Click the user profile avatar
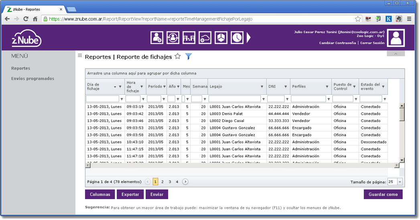Viewport: 420px width, 220px height. pos(396,38)
